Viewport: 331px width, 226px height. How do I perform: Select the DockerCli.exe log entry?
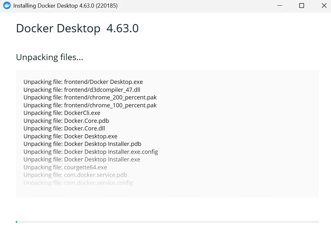click(x=62, y=113)
